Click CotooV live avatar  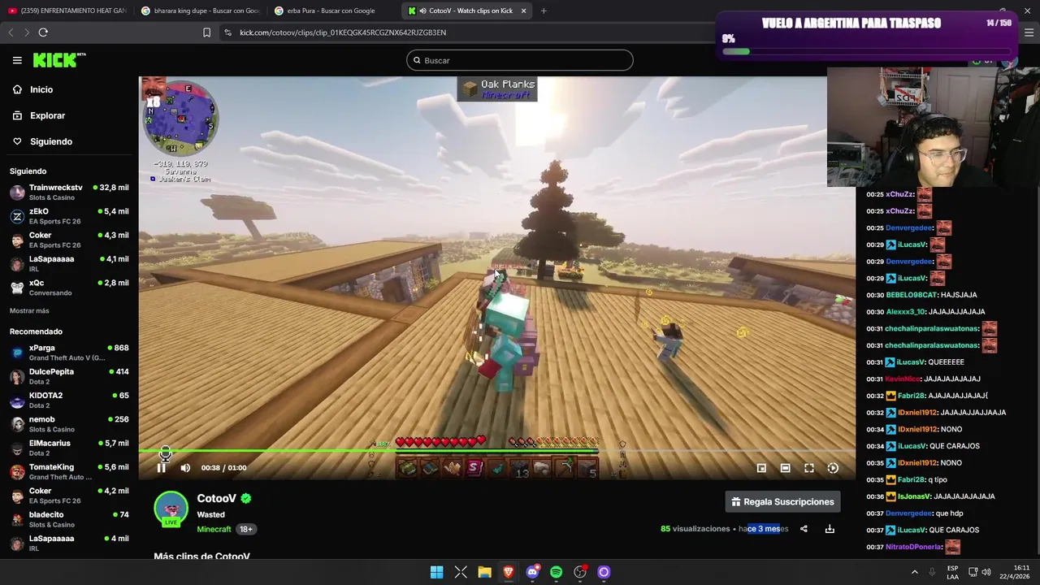[x=171, y=509]
